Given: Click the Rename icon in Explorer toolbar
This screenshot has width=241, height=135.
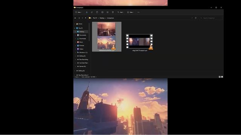Looking at the screenshot, I should 102,12.
